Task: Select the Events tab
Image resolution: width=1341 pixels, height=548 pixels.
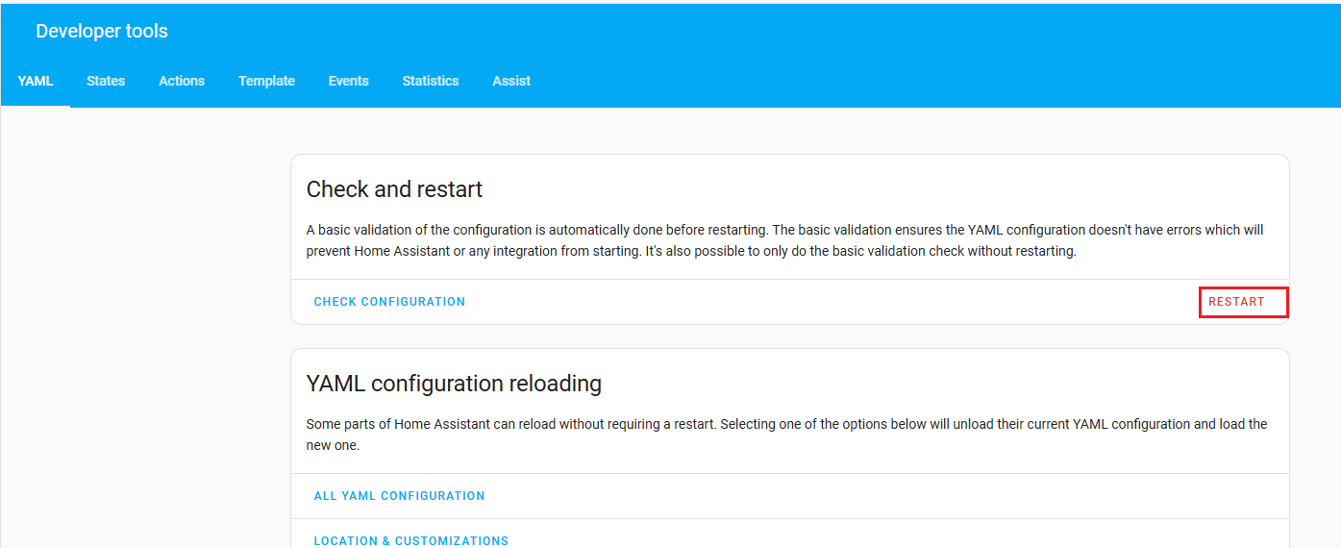Action: click(348, 81)
